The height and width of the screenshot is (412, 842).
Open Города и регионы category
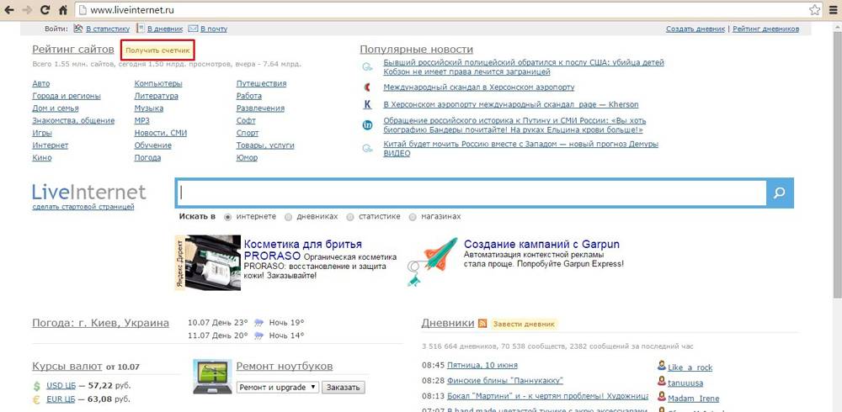pos(67,96)
